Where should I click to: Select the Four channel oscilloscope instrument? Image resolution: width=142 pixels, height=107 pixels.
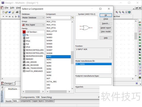pyautogui.click(x=140, y=34)
